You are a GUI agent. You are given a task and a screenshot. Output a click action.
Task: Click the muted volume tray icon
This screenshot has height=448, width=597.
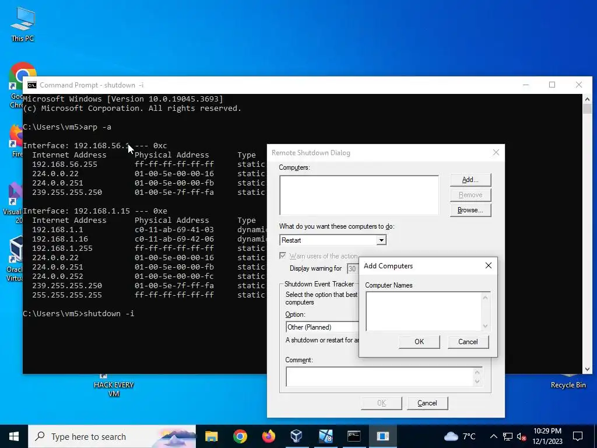click(x=521, y=437)
